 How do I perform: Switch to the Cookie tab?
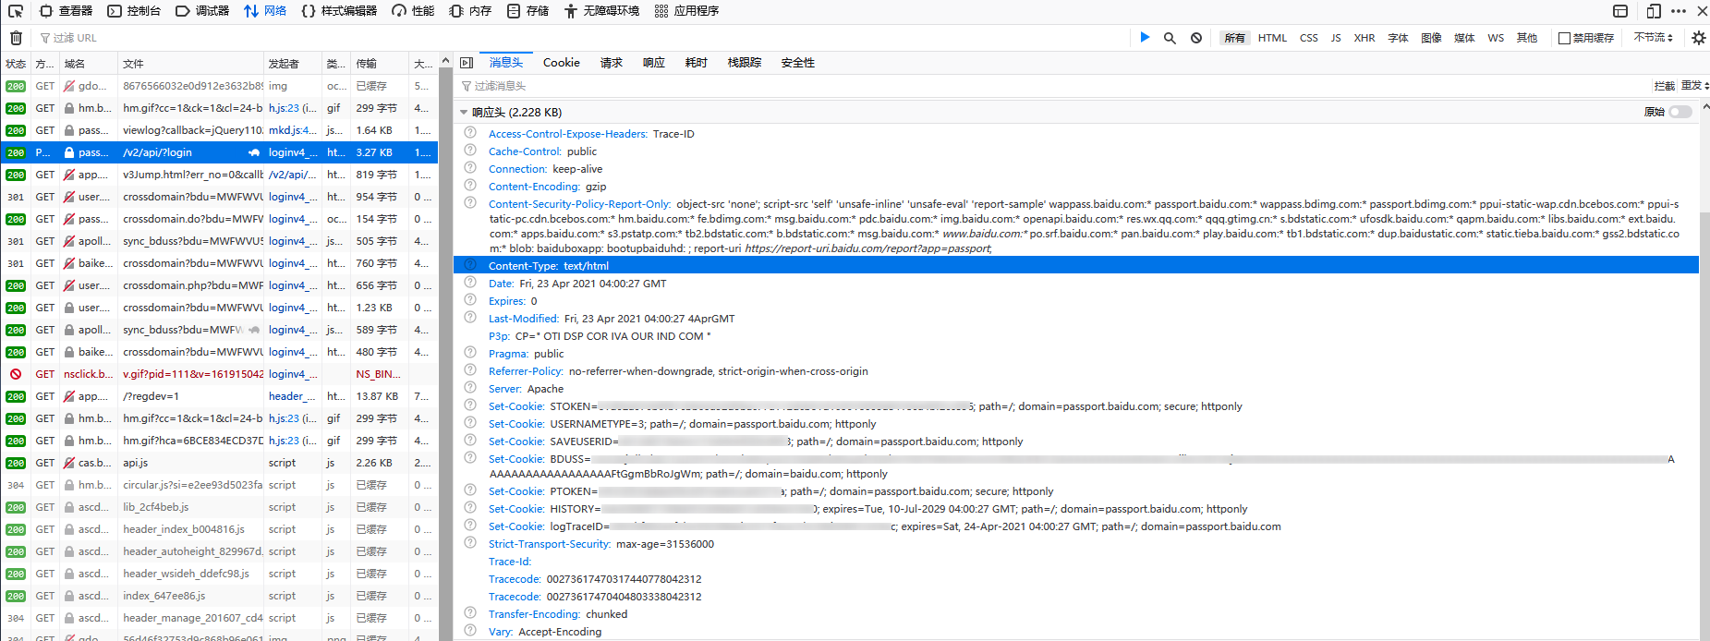click(561, 63)
